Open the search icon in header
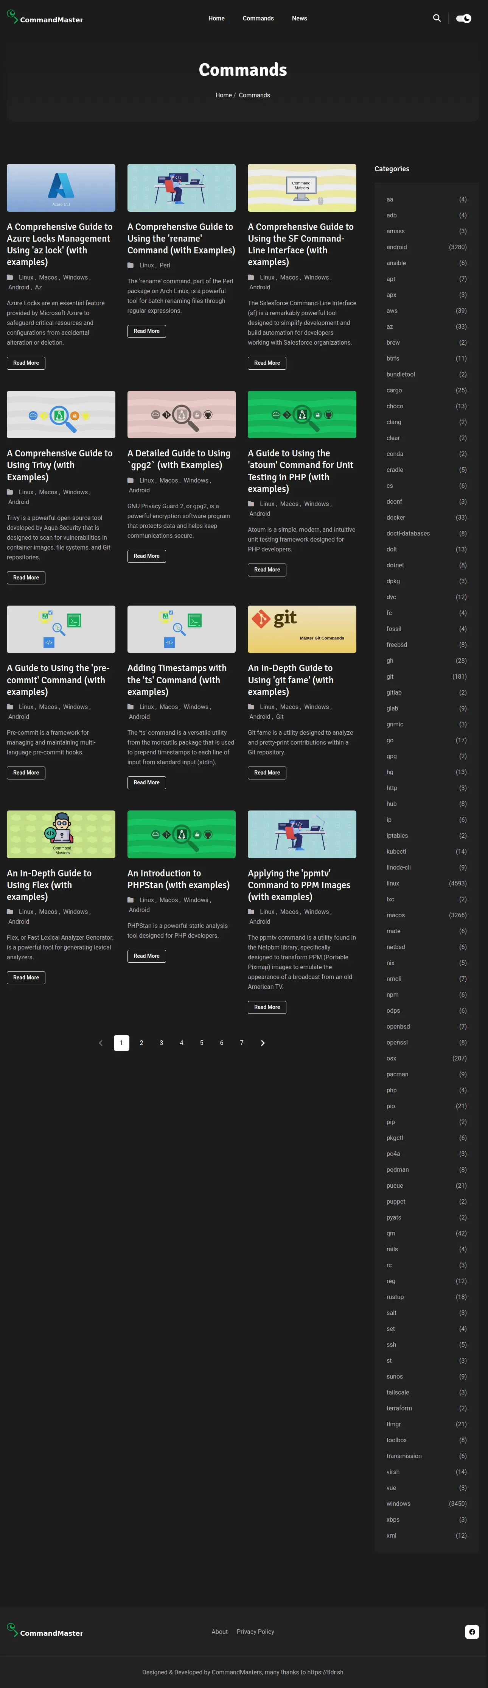488x1688 pixels. [x=437, y=18]
